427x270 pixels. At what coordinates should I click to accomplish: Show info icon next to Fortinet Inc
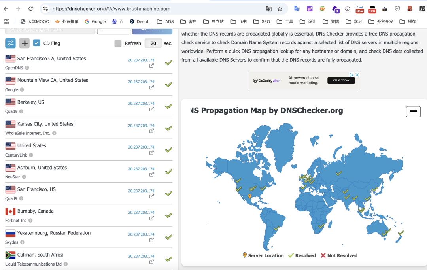pos(30,221)
